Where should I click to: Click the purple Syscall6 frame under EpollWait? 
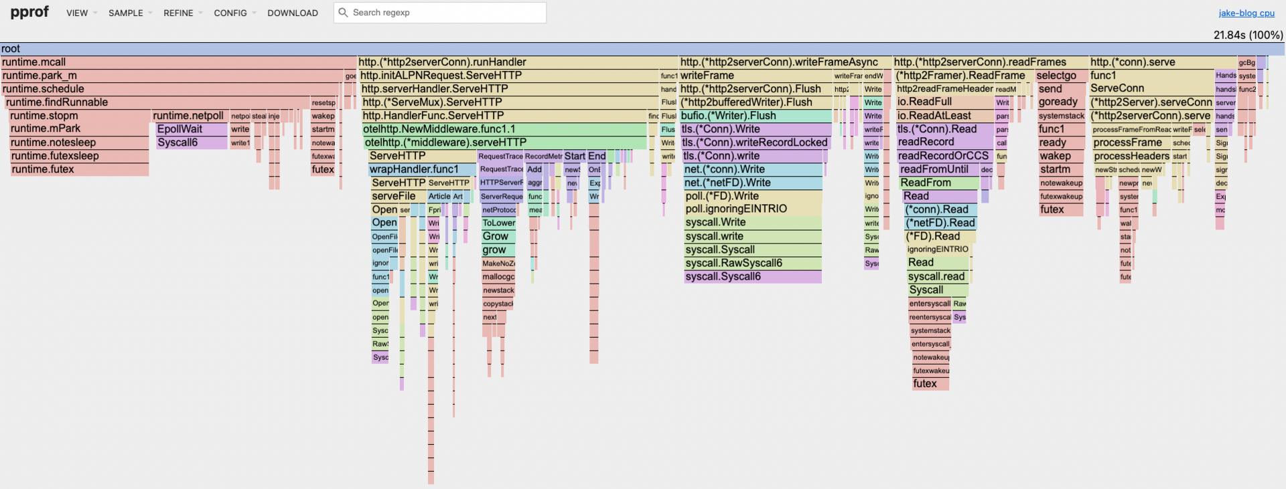point(192,142)
